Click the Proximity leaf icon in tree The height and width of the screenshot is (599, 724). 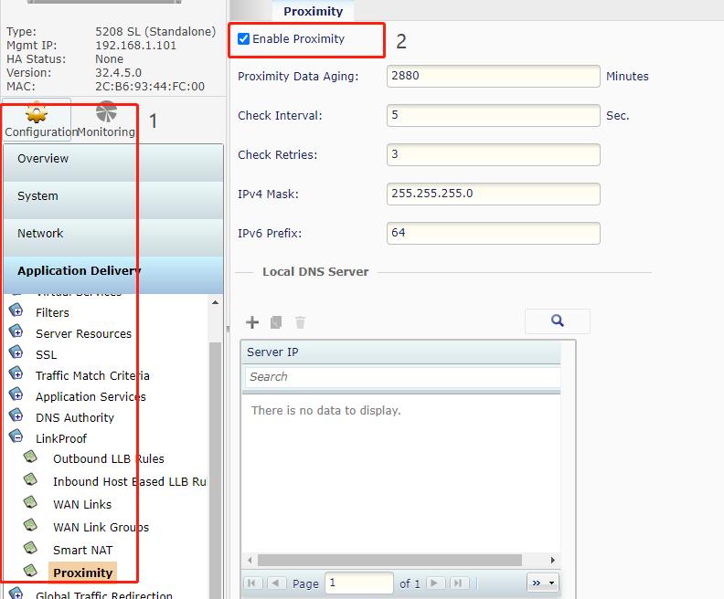coord(30,571)
